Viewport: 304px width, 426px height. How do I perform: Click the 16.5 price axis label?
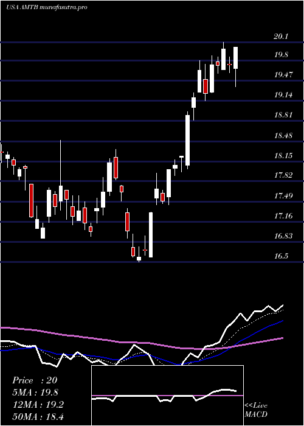coord(281,256)
